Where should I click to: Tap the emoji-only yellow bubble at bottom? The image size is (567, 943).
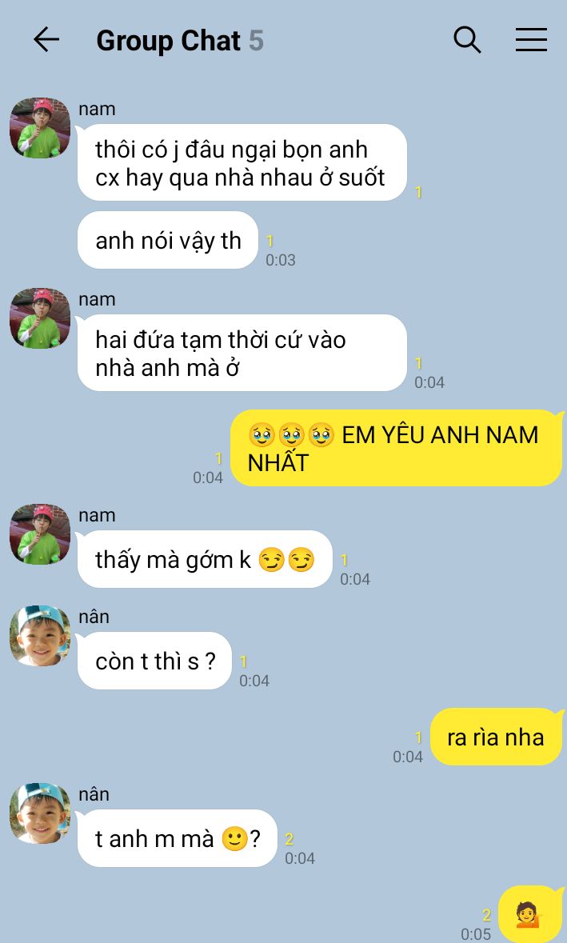pos(530,914)
